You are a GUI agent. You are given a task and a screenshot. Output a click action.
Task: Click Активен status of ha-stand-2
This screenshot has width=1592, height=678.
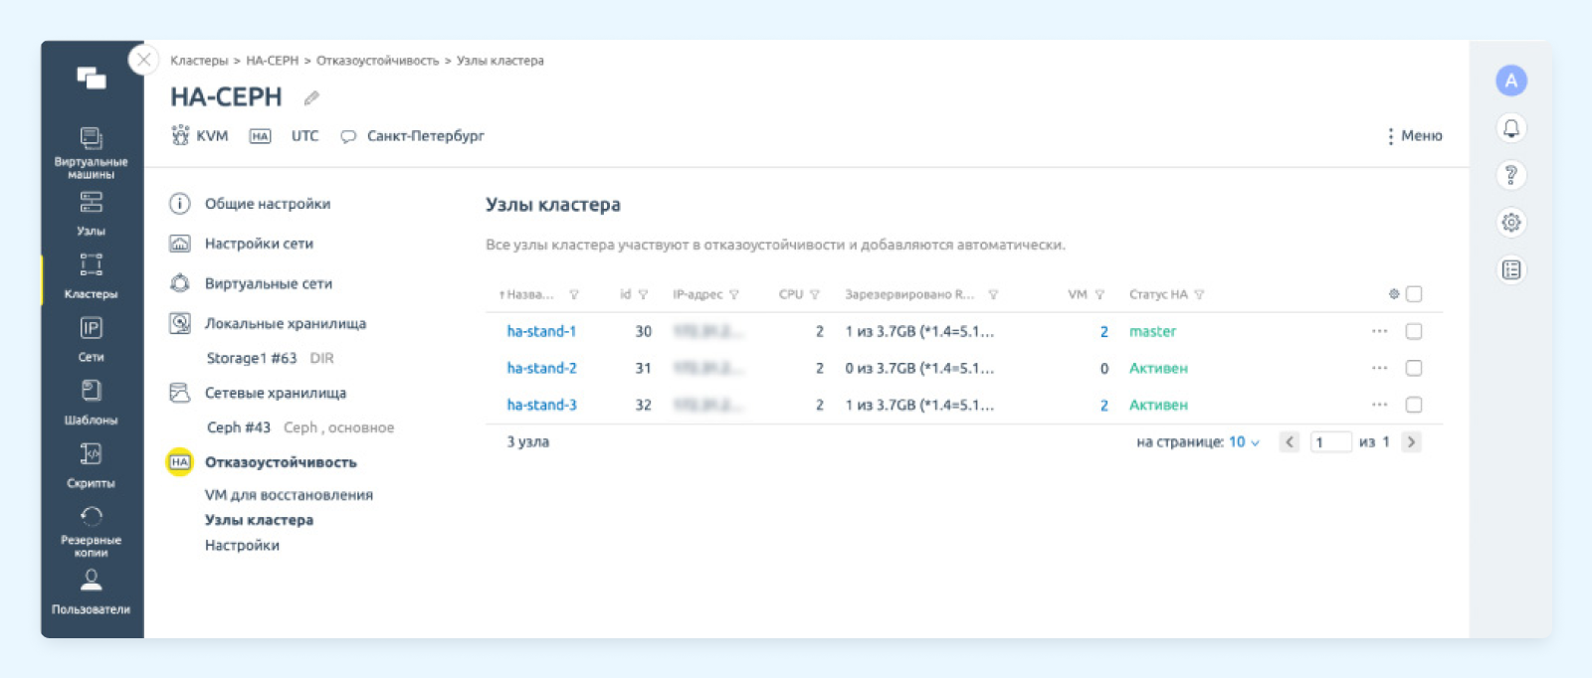[1158, 368]
